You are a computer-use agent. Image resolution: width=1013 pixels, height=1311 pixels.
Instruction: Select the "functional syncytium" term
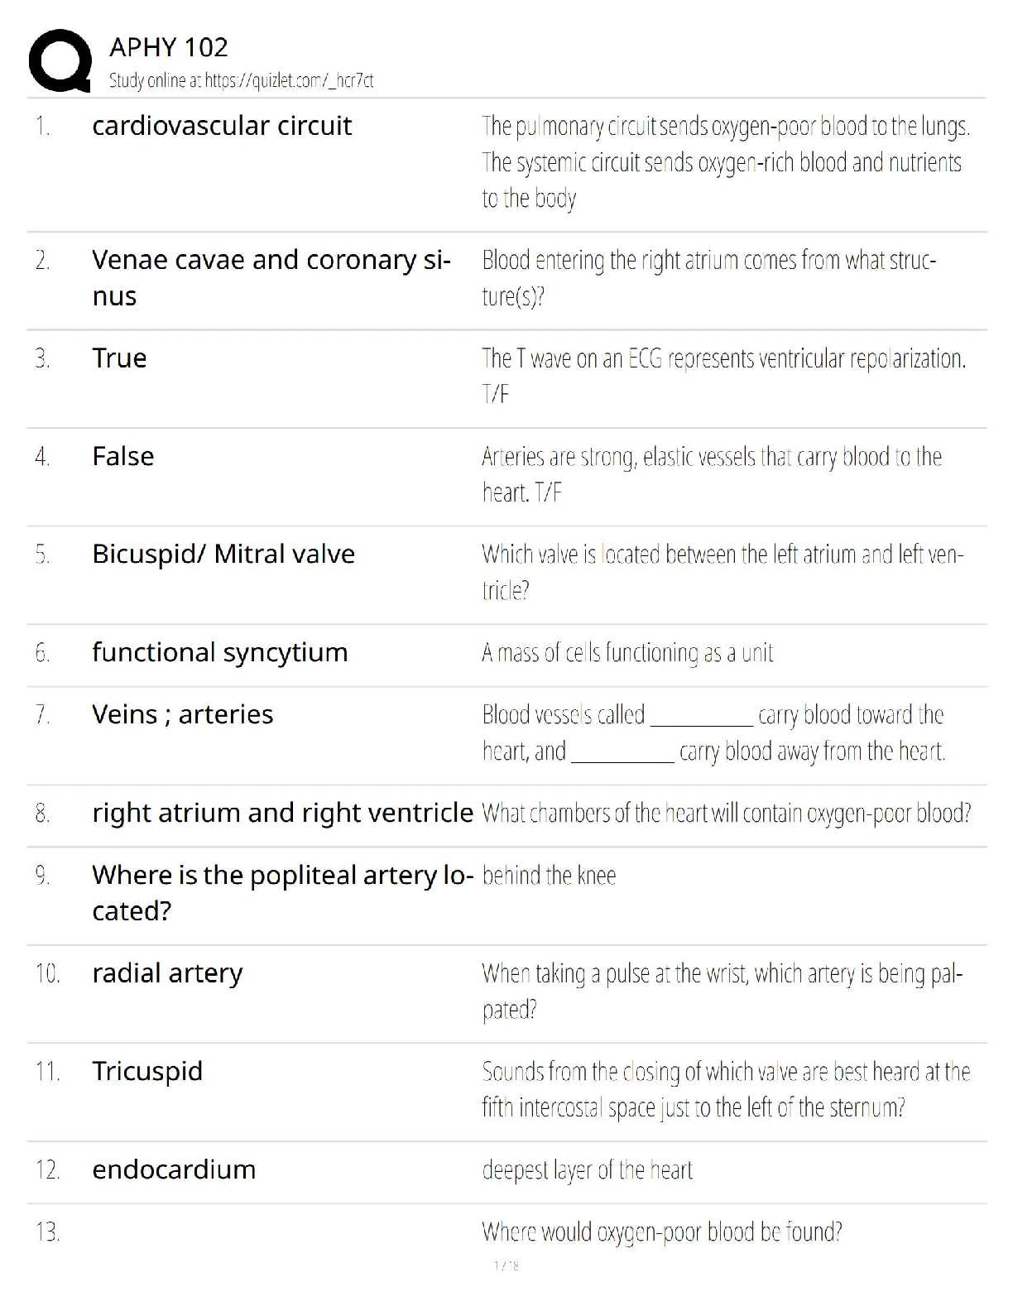(219, 652)
